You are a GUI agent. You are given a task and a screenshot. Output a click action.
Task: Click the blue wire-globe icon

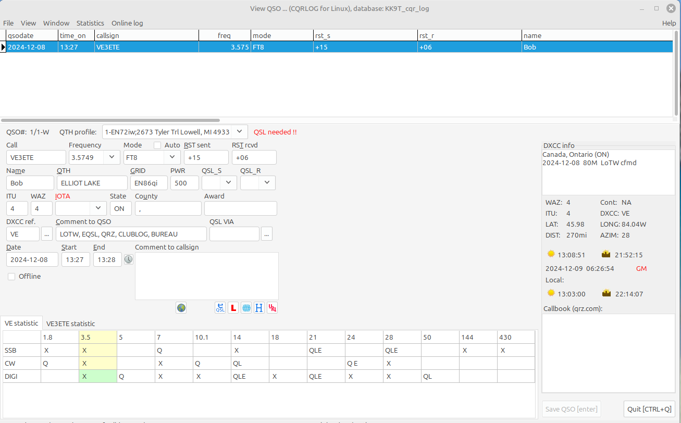point(246,308)
